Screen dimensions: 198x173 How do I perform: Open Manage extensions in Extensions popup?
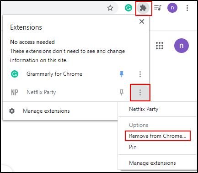[x=46, y=111]
